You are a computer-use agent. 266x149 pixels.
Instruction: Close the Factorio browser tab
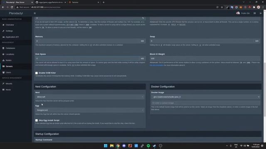pyautogui.click(x=98, y=2)
